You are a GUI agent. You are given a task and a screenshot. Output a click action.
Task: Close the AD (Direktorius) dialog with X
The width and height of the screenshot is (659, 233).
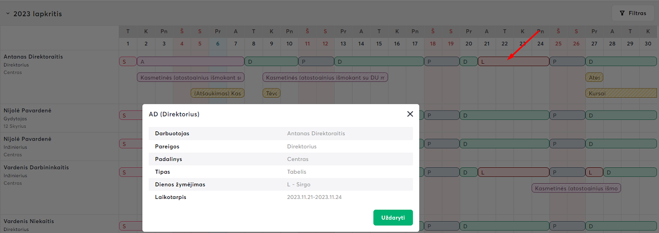tap(410, 114)
